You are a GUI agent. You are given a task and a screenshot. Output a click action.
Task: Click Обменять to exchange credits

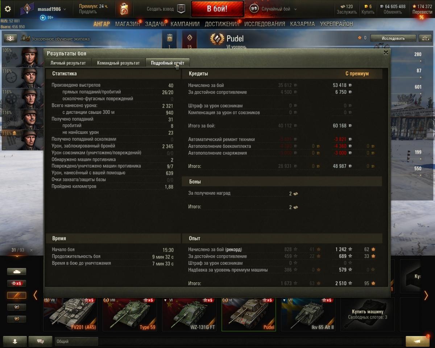click(393, 9)
